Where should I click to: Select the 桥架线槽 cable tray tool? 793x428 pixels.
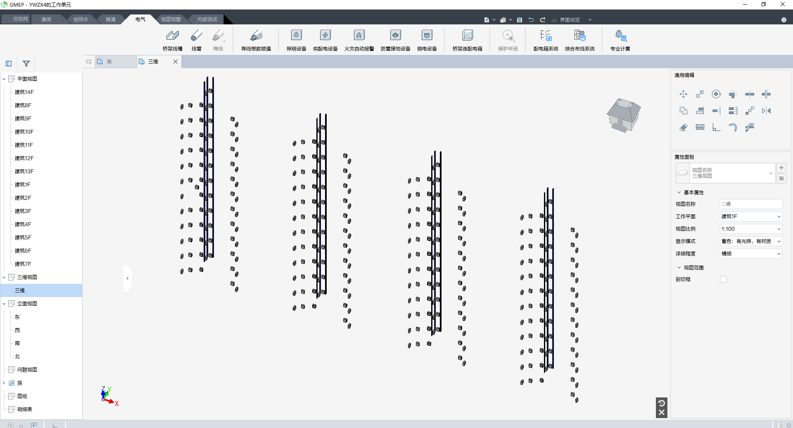point(172,40)
